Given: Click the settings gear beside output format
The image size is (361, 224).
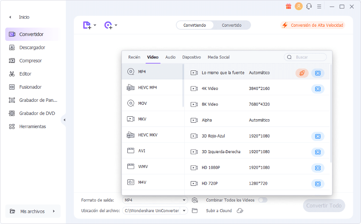Looking at the screenshot, I should [x=195, y=200].
